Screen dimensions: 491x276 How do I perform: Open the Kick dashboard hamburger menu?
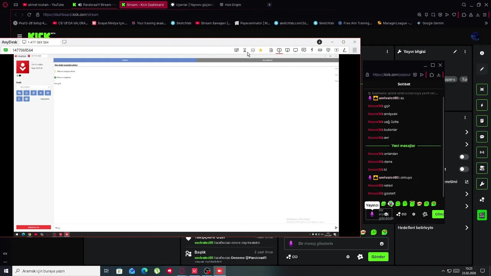pos(20,36)
